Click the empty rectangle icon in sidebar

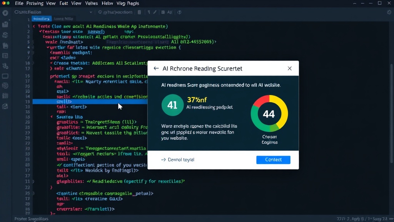point(5,76)
